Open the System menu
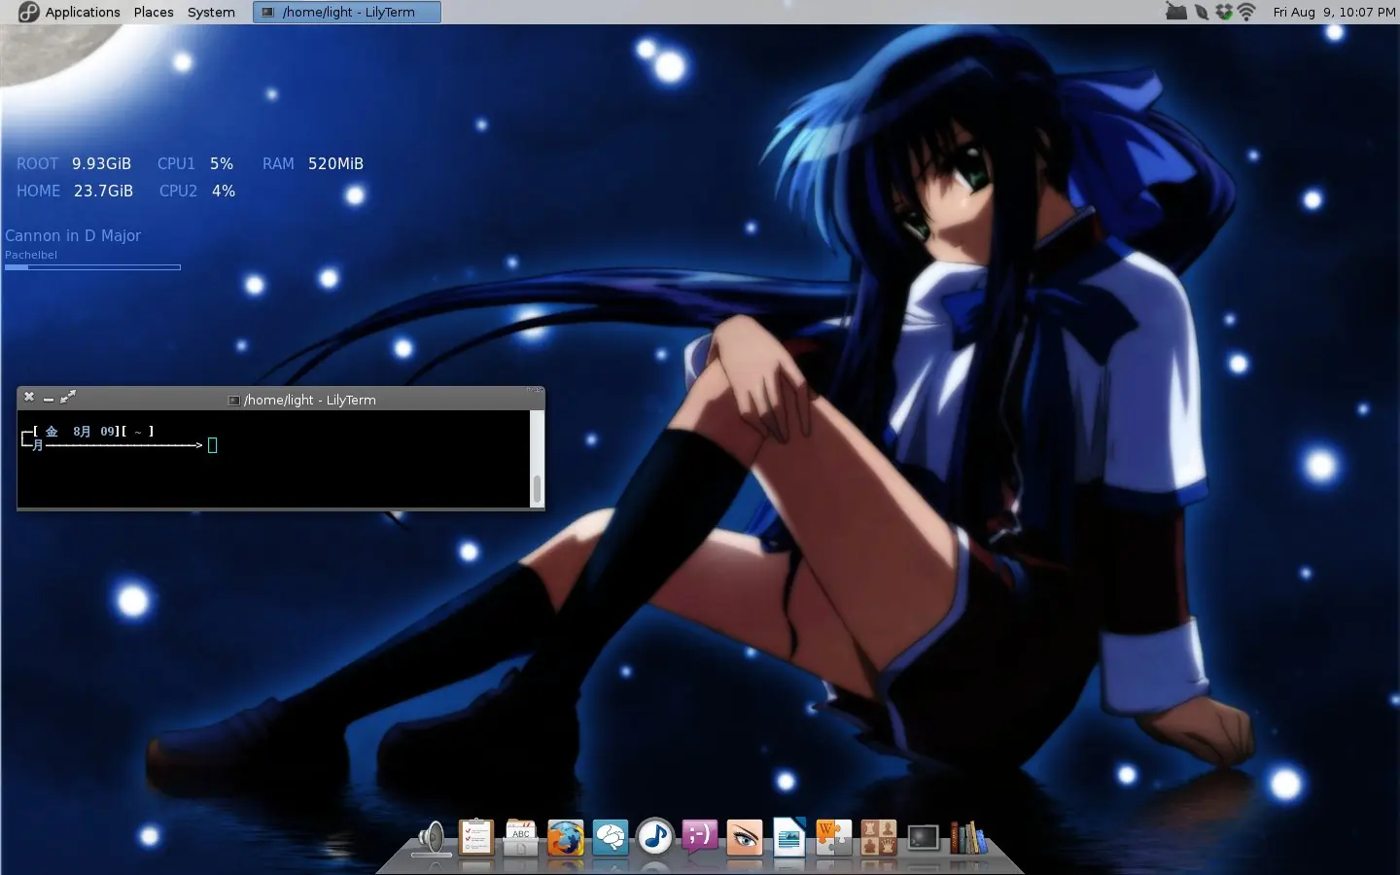This screenshot has height=875, width=1400. click(211, 12)
